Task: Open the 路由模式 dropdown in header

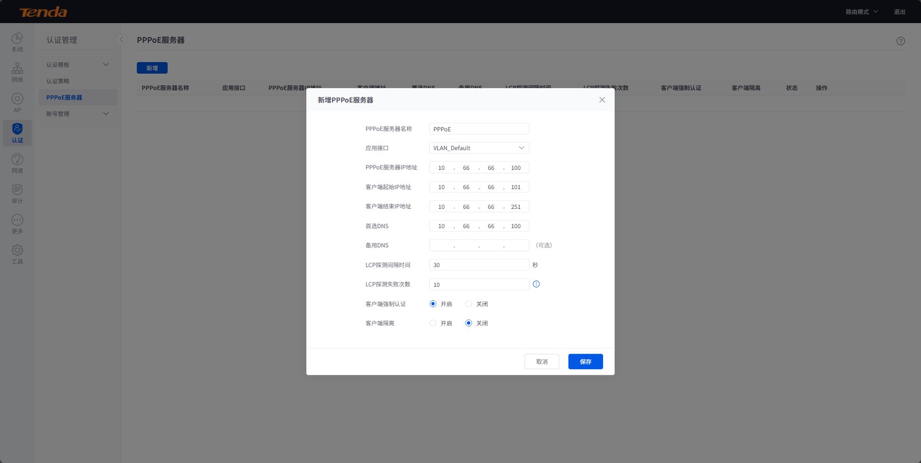Action: (x=861, y=12)
